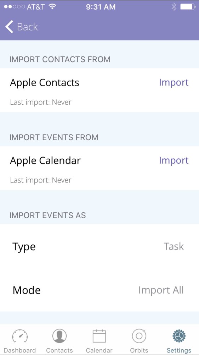Open the Contacts person icon

coord(59,336)
